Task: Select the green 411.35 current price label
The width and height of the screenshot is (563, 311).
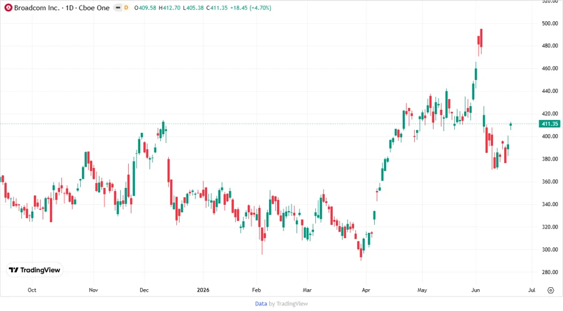Action: 550,124
